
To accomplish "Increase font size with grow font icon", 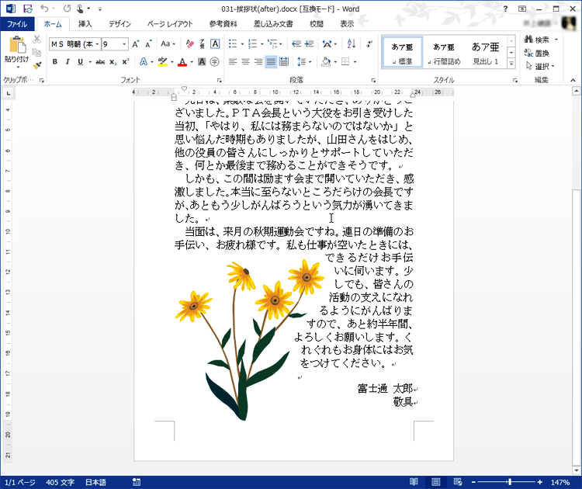I will (x=136, y=44).
